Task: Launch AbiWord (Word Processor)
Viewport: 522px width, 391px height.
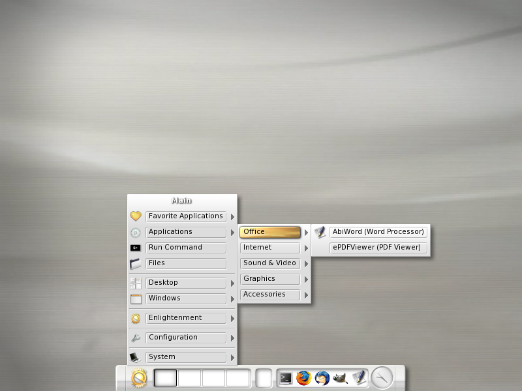Action: pyautogui.click(x=378, y=232)
